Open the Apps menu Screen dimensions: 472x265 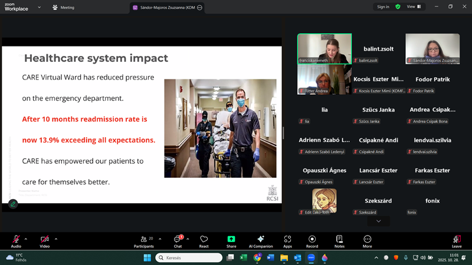(x=287, y=240)
